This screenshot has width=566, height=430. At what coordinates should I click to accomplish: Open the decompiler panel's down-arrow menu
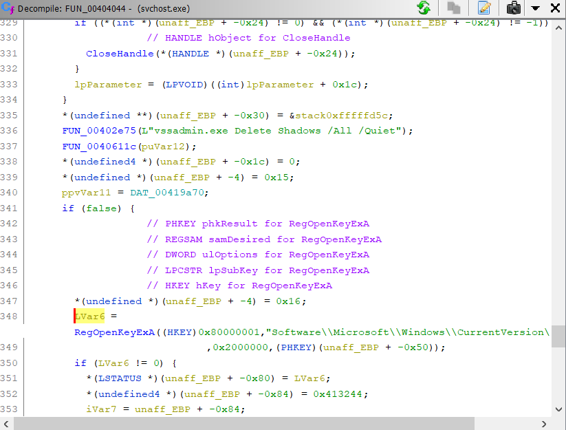pyautogui.click(x=535, y=8)
